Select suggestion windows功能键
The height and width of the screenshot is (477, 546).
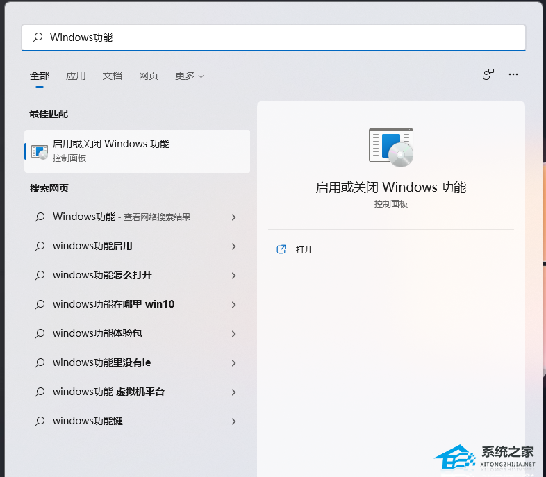(x=138, y=421)
